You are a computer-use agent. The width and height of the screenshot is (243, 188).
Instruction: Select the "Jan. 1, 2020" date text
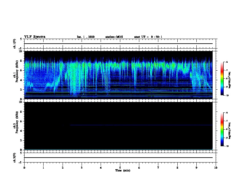pyautogui.click(x=86, y=37)
